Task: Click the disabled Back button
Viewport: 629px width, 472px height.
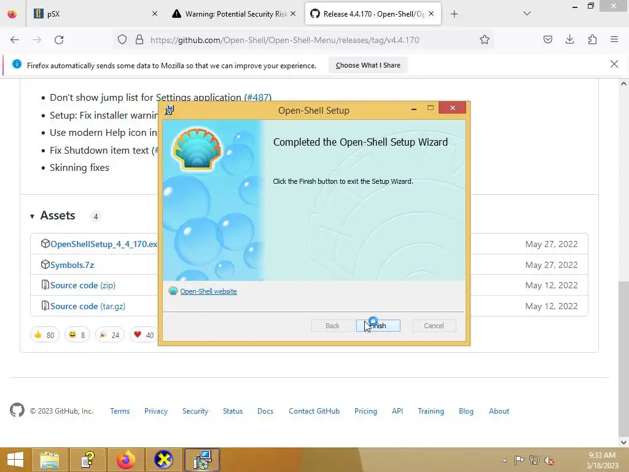Action: (x=332, y=326)
